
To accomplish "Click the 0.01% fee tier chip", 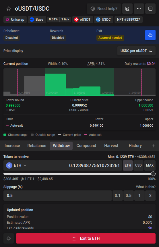I will (x=53, y=20).
